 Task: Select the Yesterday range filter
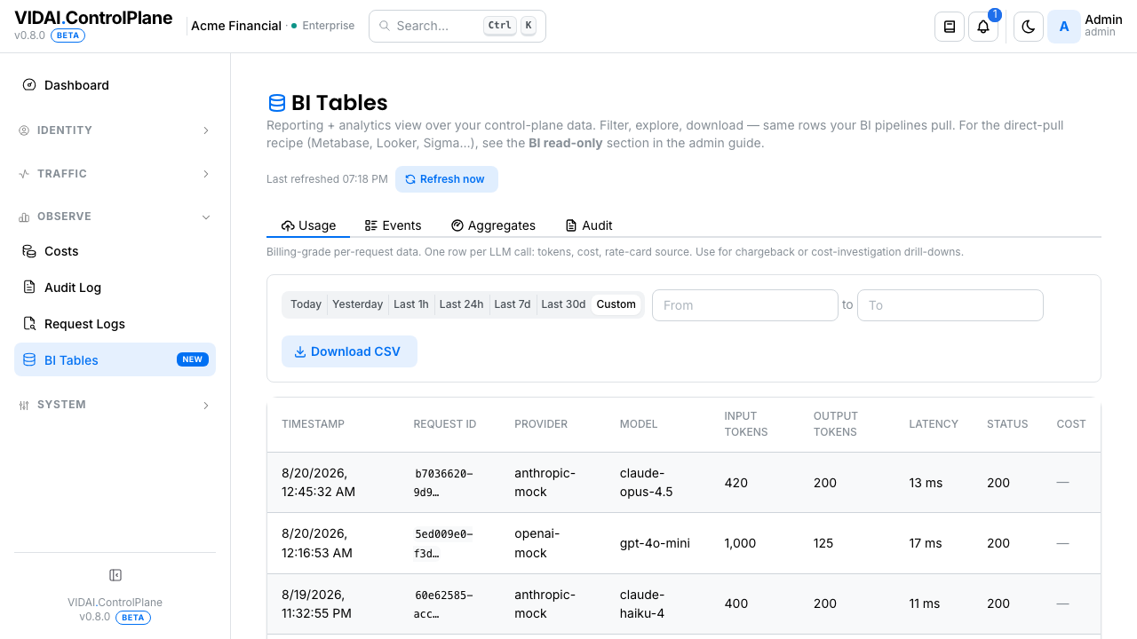coord(357,304)
